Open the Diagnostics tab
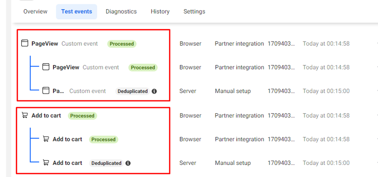This screenshot has height=177, width=378. [x=121, y=12]
